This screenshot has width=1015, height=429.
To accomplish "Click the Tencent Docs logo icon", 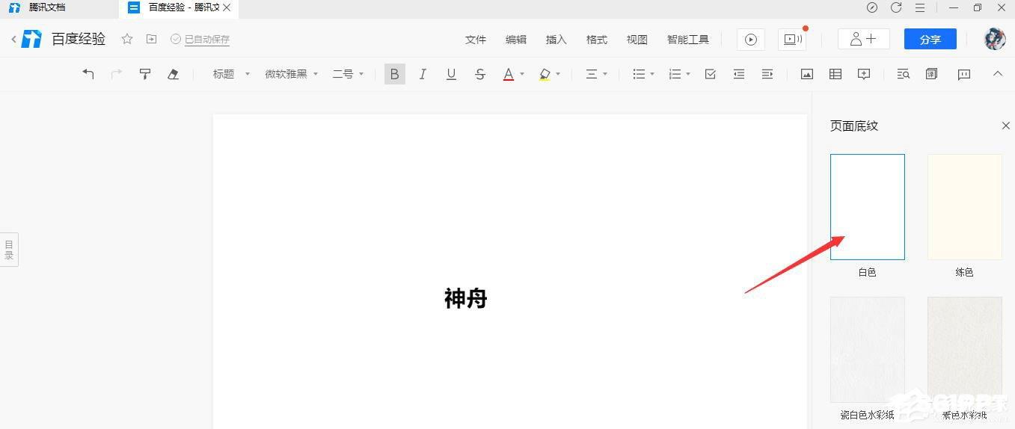I will [32, 39].
